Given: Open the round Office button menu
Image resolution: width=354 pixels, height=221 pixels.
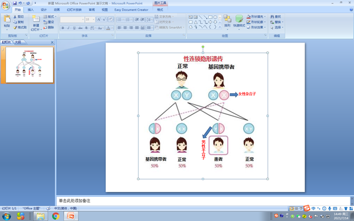Looking at the screenshot, I should coord(5,5).
